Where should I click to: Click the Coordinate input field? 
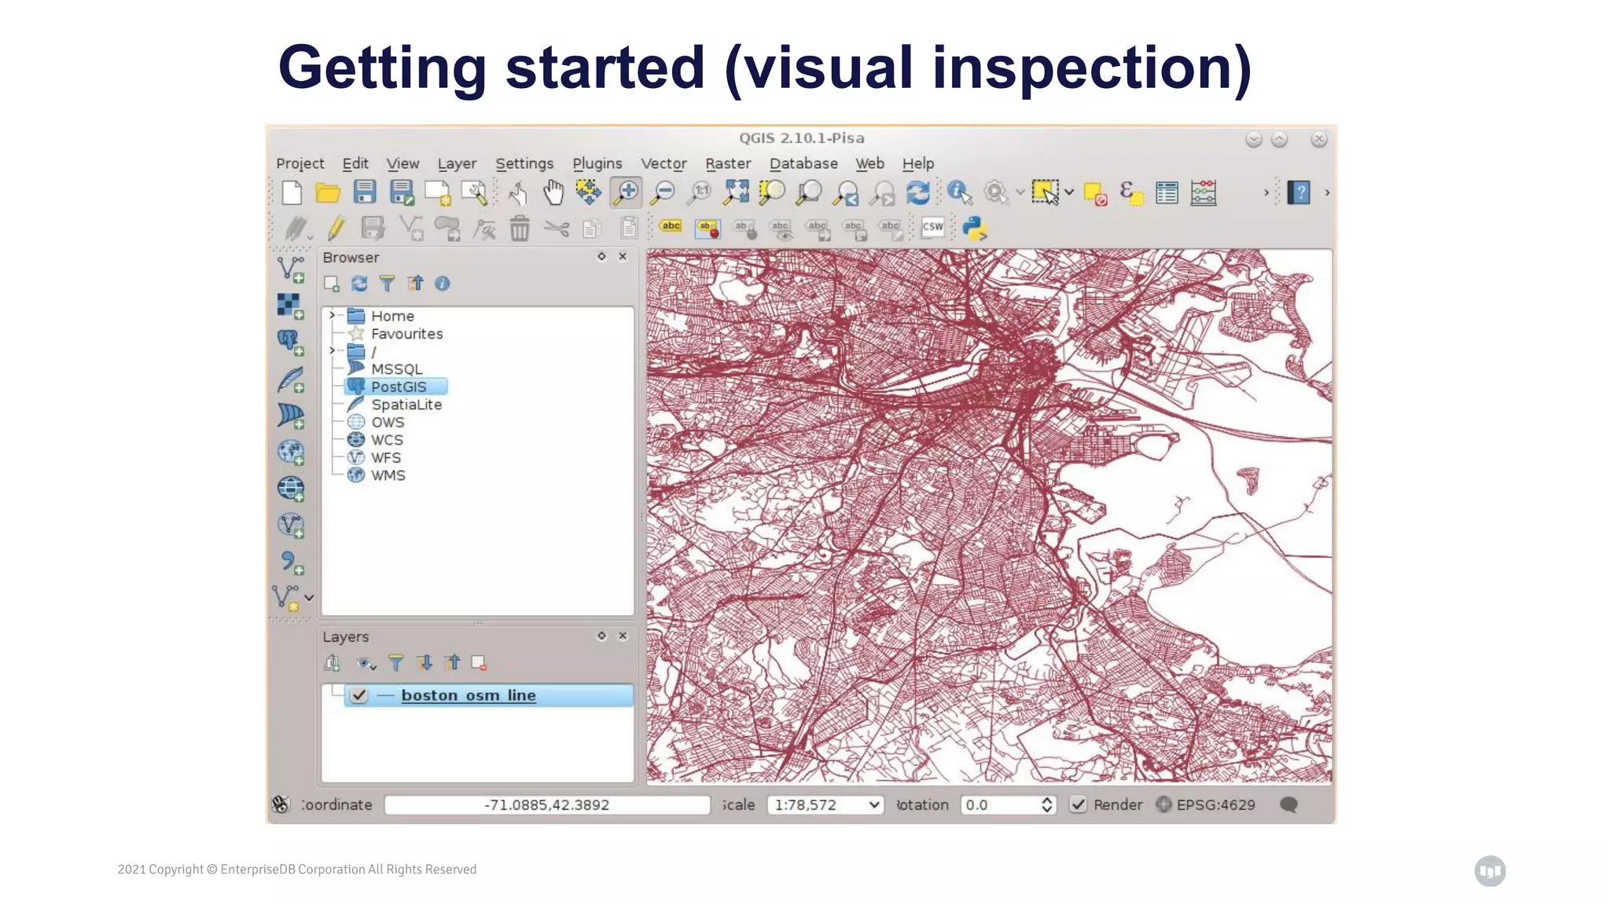point(547,805)
